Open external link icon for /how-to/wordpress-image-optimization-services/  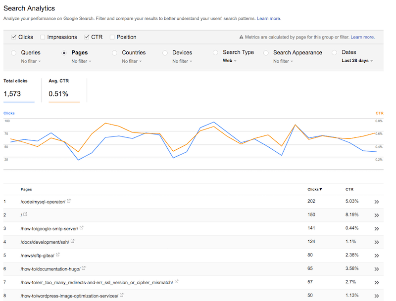point(122,295)
